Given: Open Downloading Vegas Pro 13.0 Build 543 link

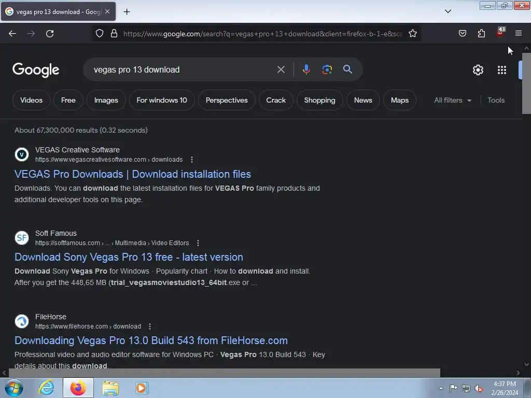Looking at the screenshot, I should pos(151,340).
